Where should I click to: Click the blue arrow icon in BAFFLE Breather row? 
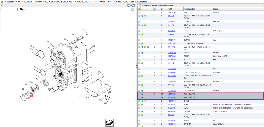tap(142, 53)
